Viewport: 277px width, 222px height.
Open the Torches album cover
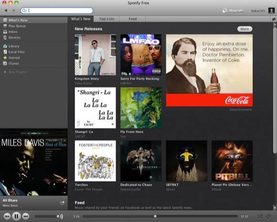click(96, 161)
